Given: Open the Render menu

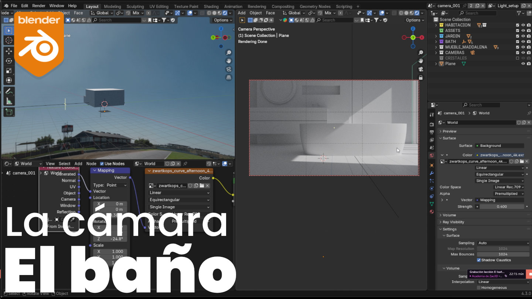Looking at the screenshot, I should 39,6.
